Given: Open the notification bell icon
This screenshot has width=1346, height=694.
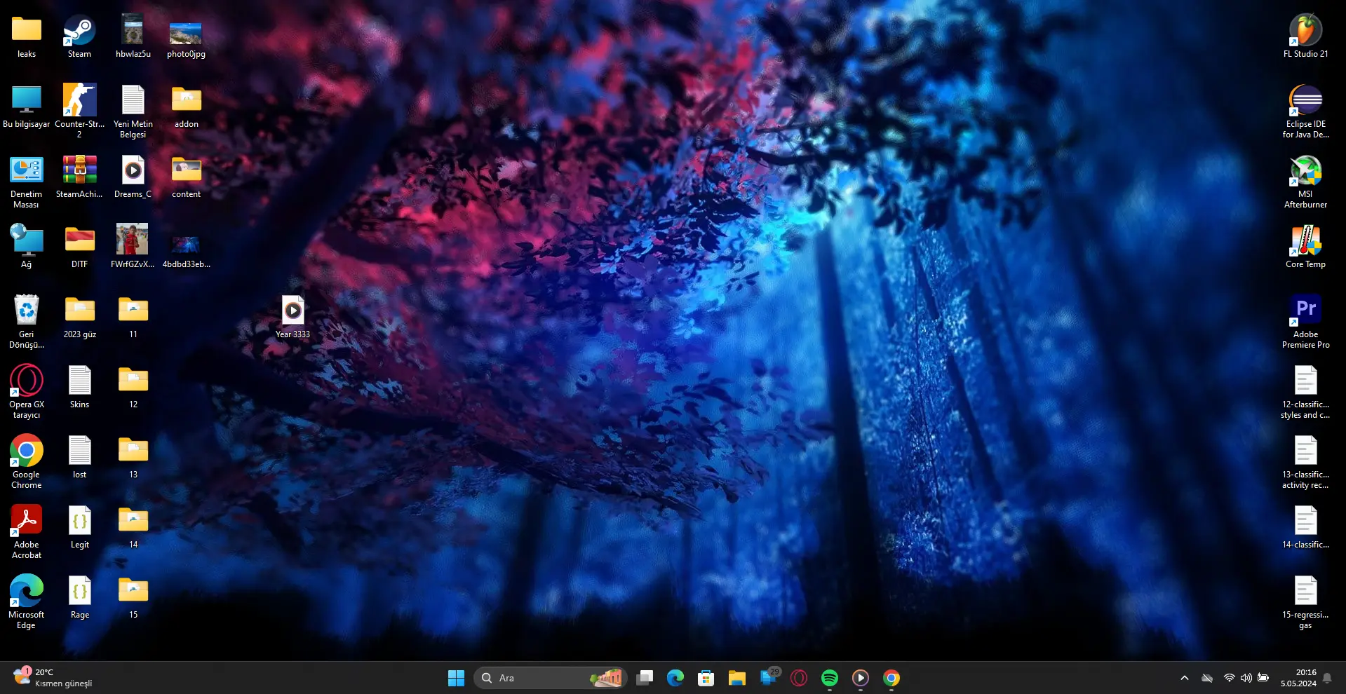Looking at the screenshot, I should (1328, 678).
